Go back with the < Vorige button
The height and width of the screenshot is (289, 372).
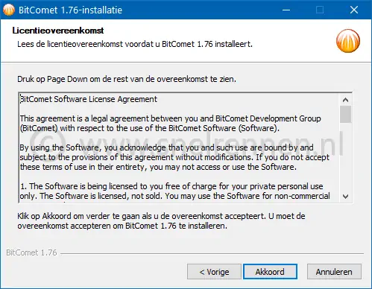click(214, 272)
